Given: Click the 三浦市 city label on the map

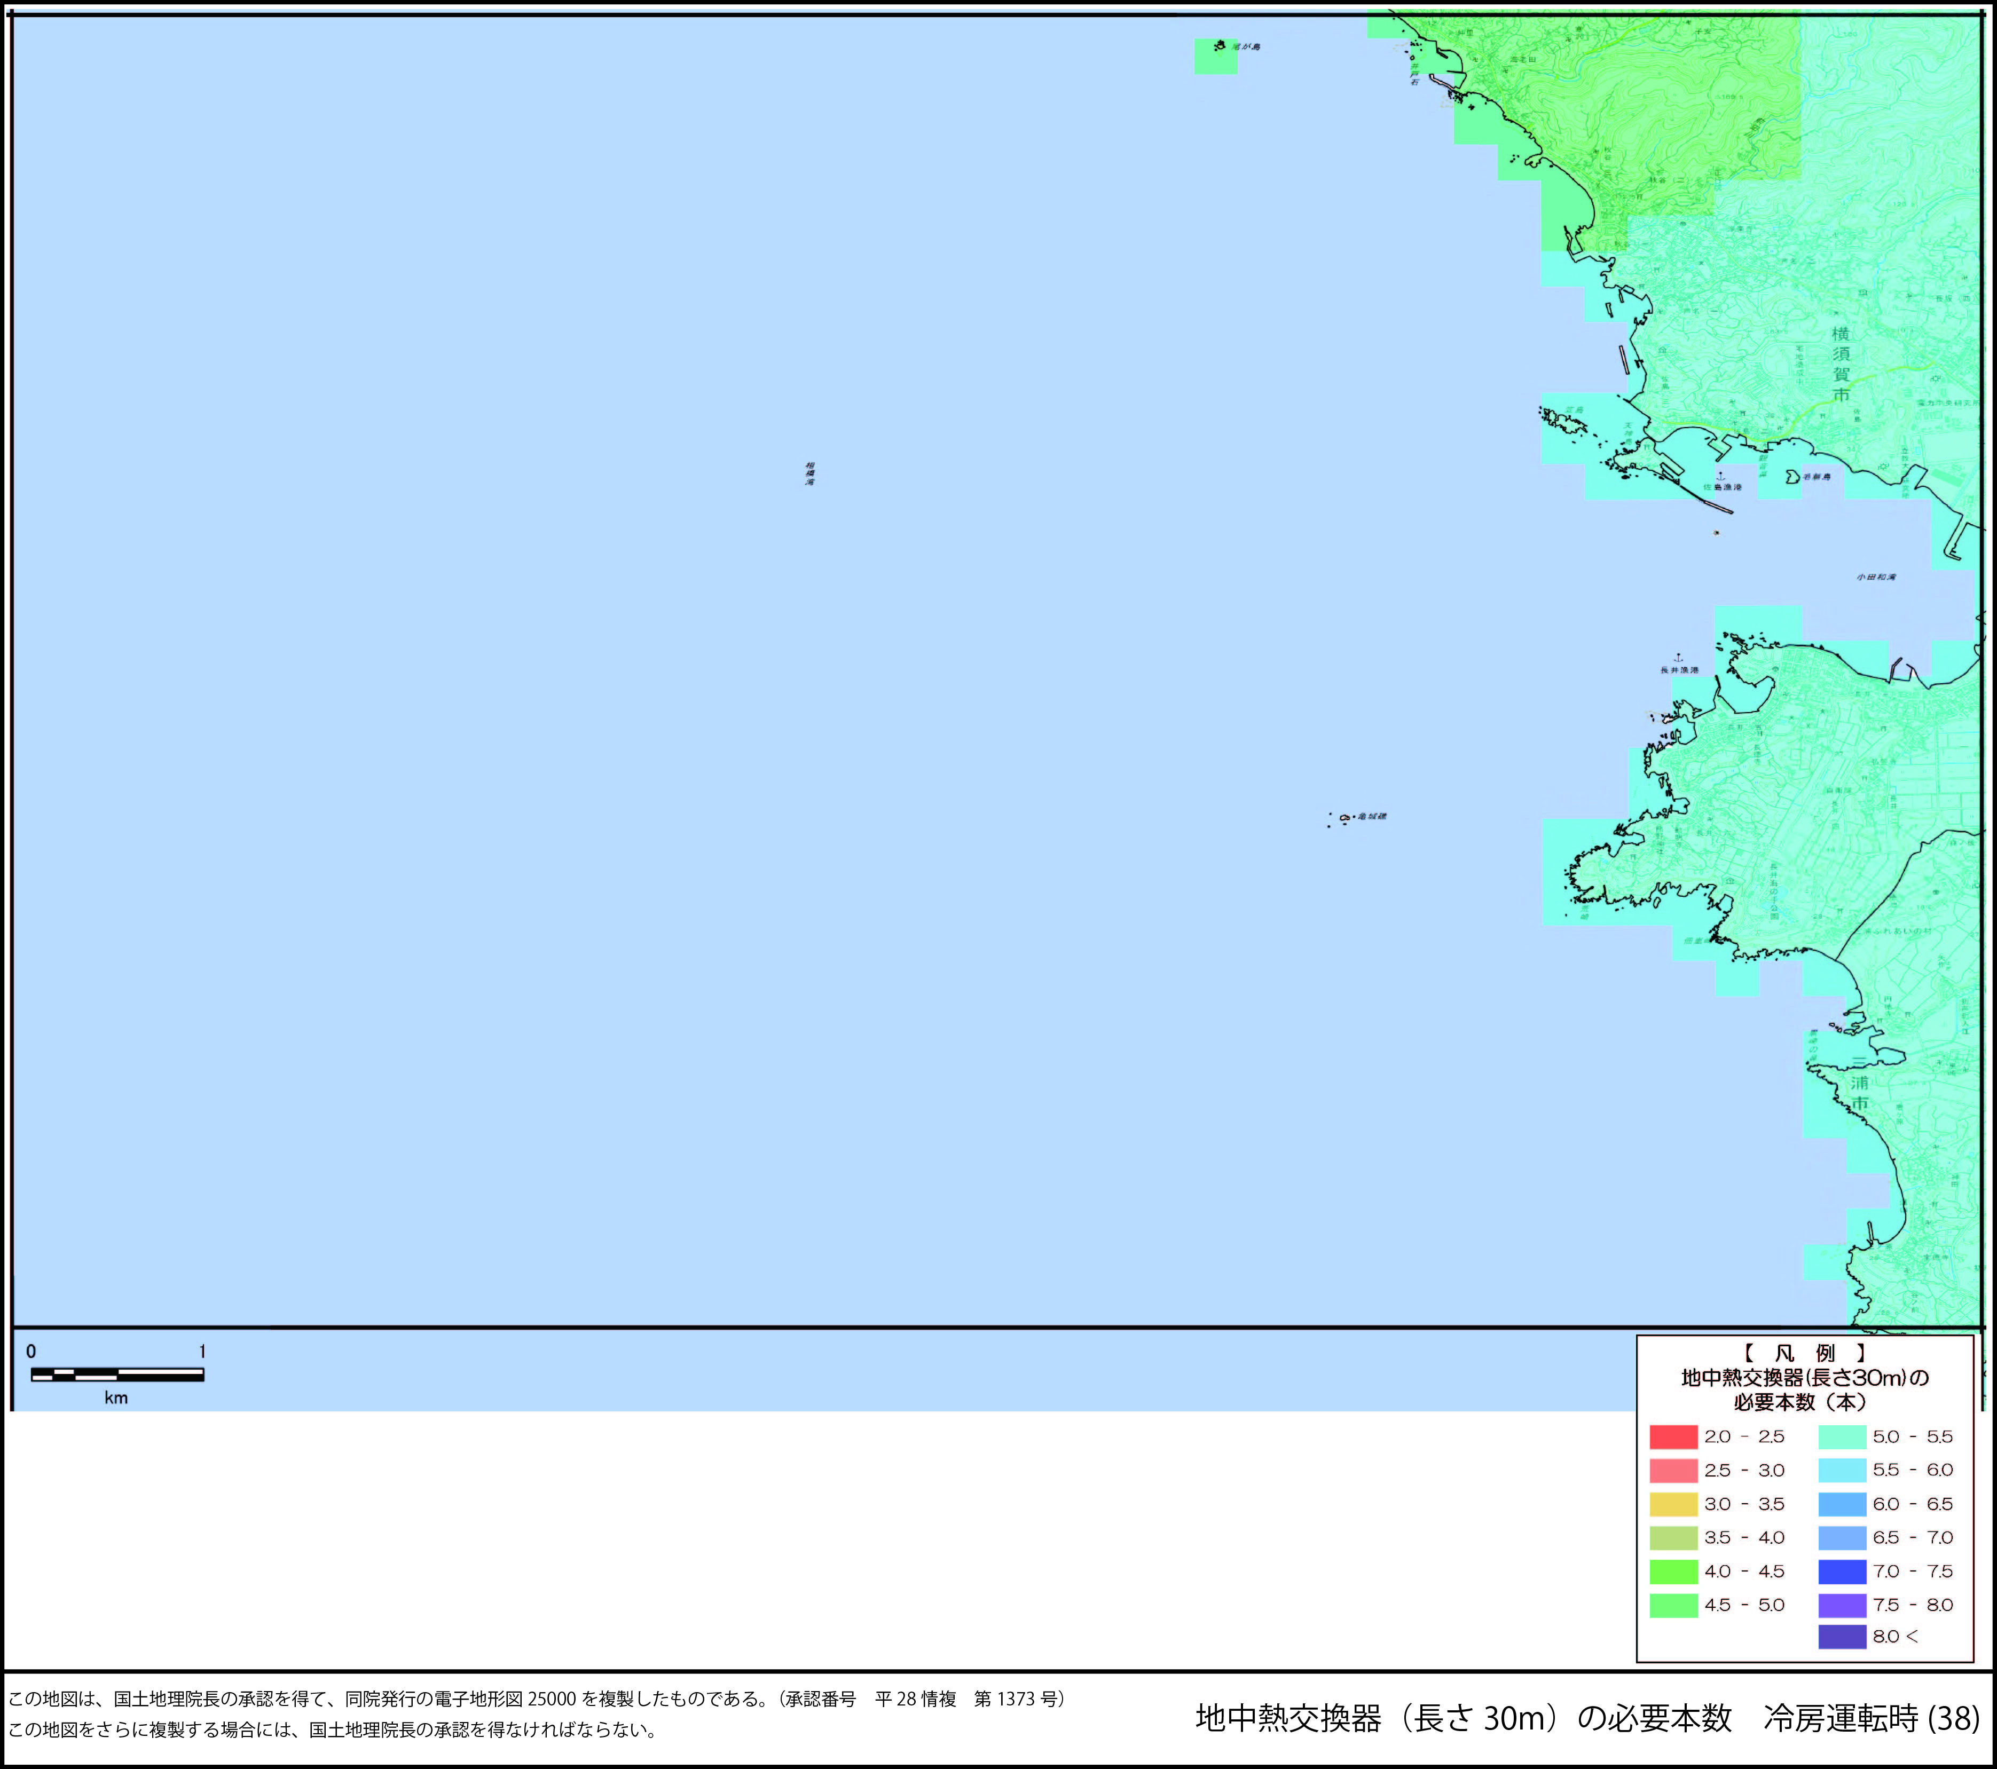Looking at the screenshot, I should pos(1859,1083).
